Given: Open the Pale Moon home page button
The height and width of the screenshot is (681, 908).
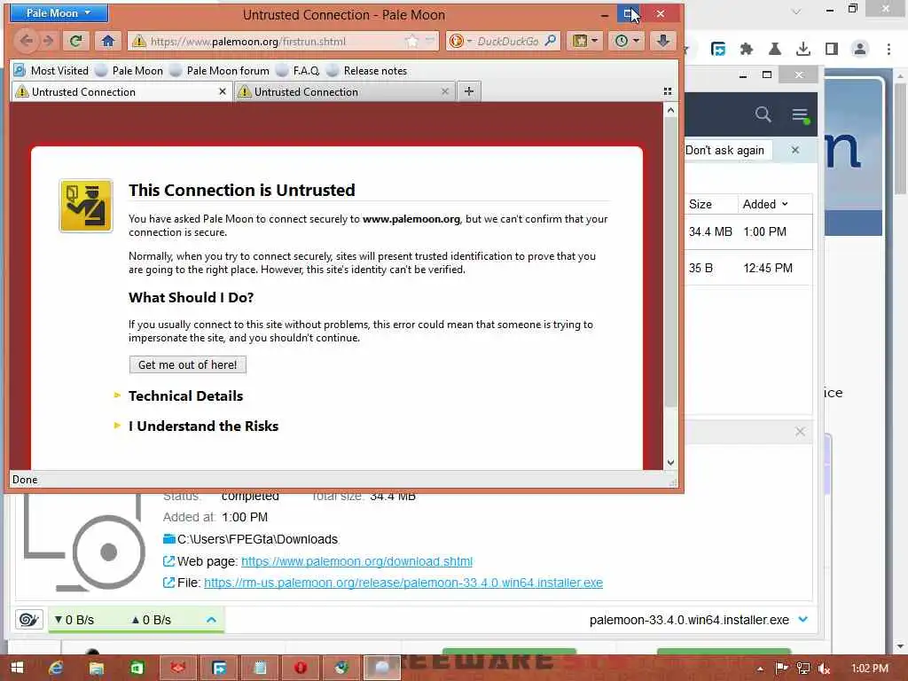Looking at the screenshot, I should [x=107, y=41].
